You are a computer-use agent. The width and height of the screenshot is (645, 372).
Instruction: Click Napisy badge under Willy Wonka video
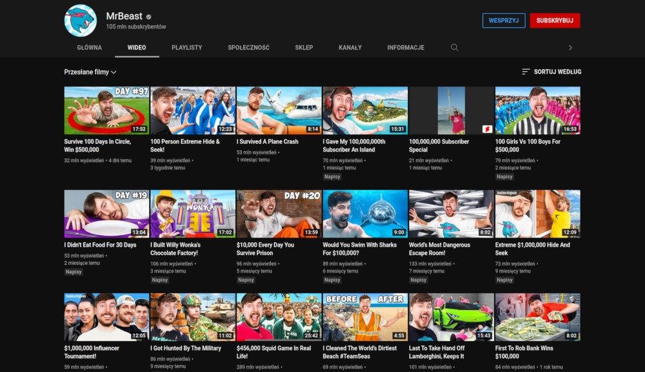[159, 280]
